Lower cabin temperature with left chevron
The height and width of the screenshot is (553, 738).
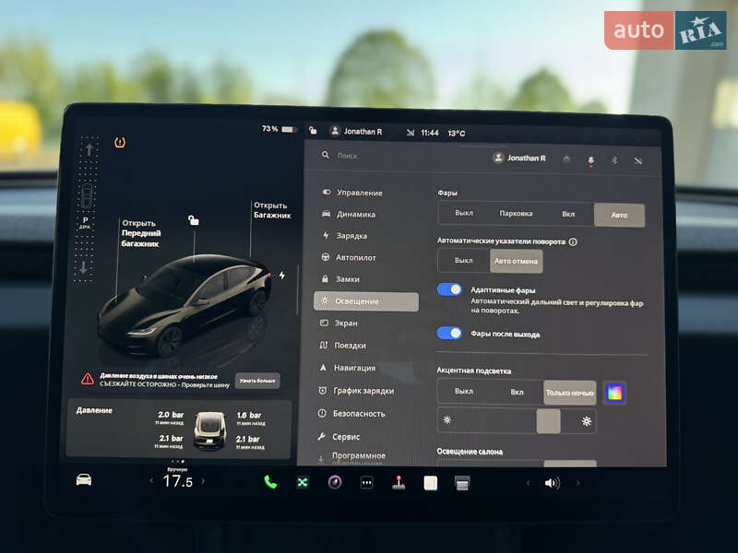[x=153, y=481]
